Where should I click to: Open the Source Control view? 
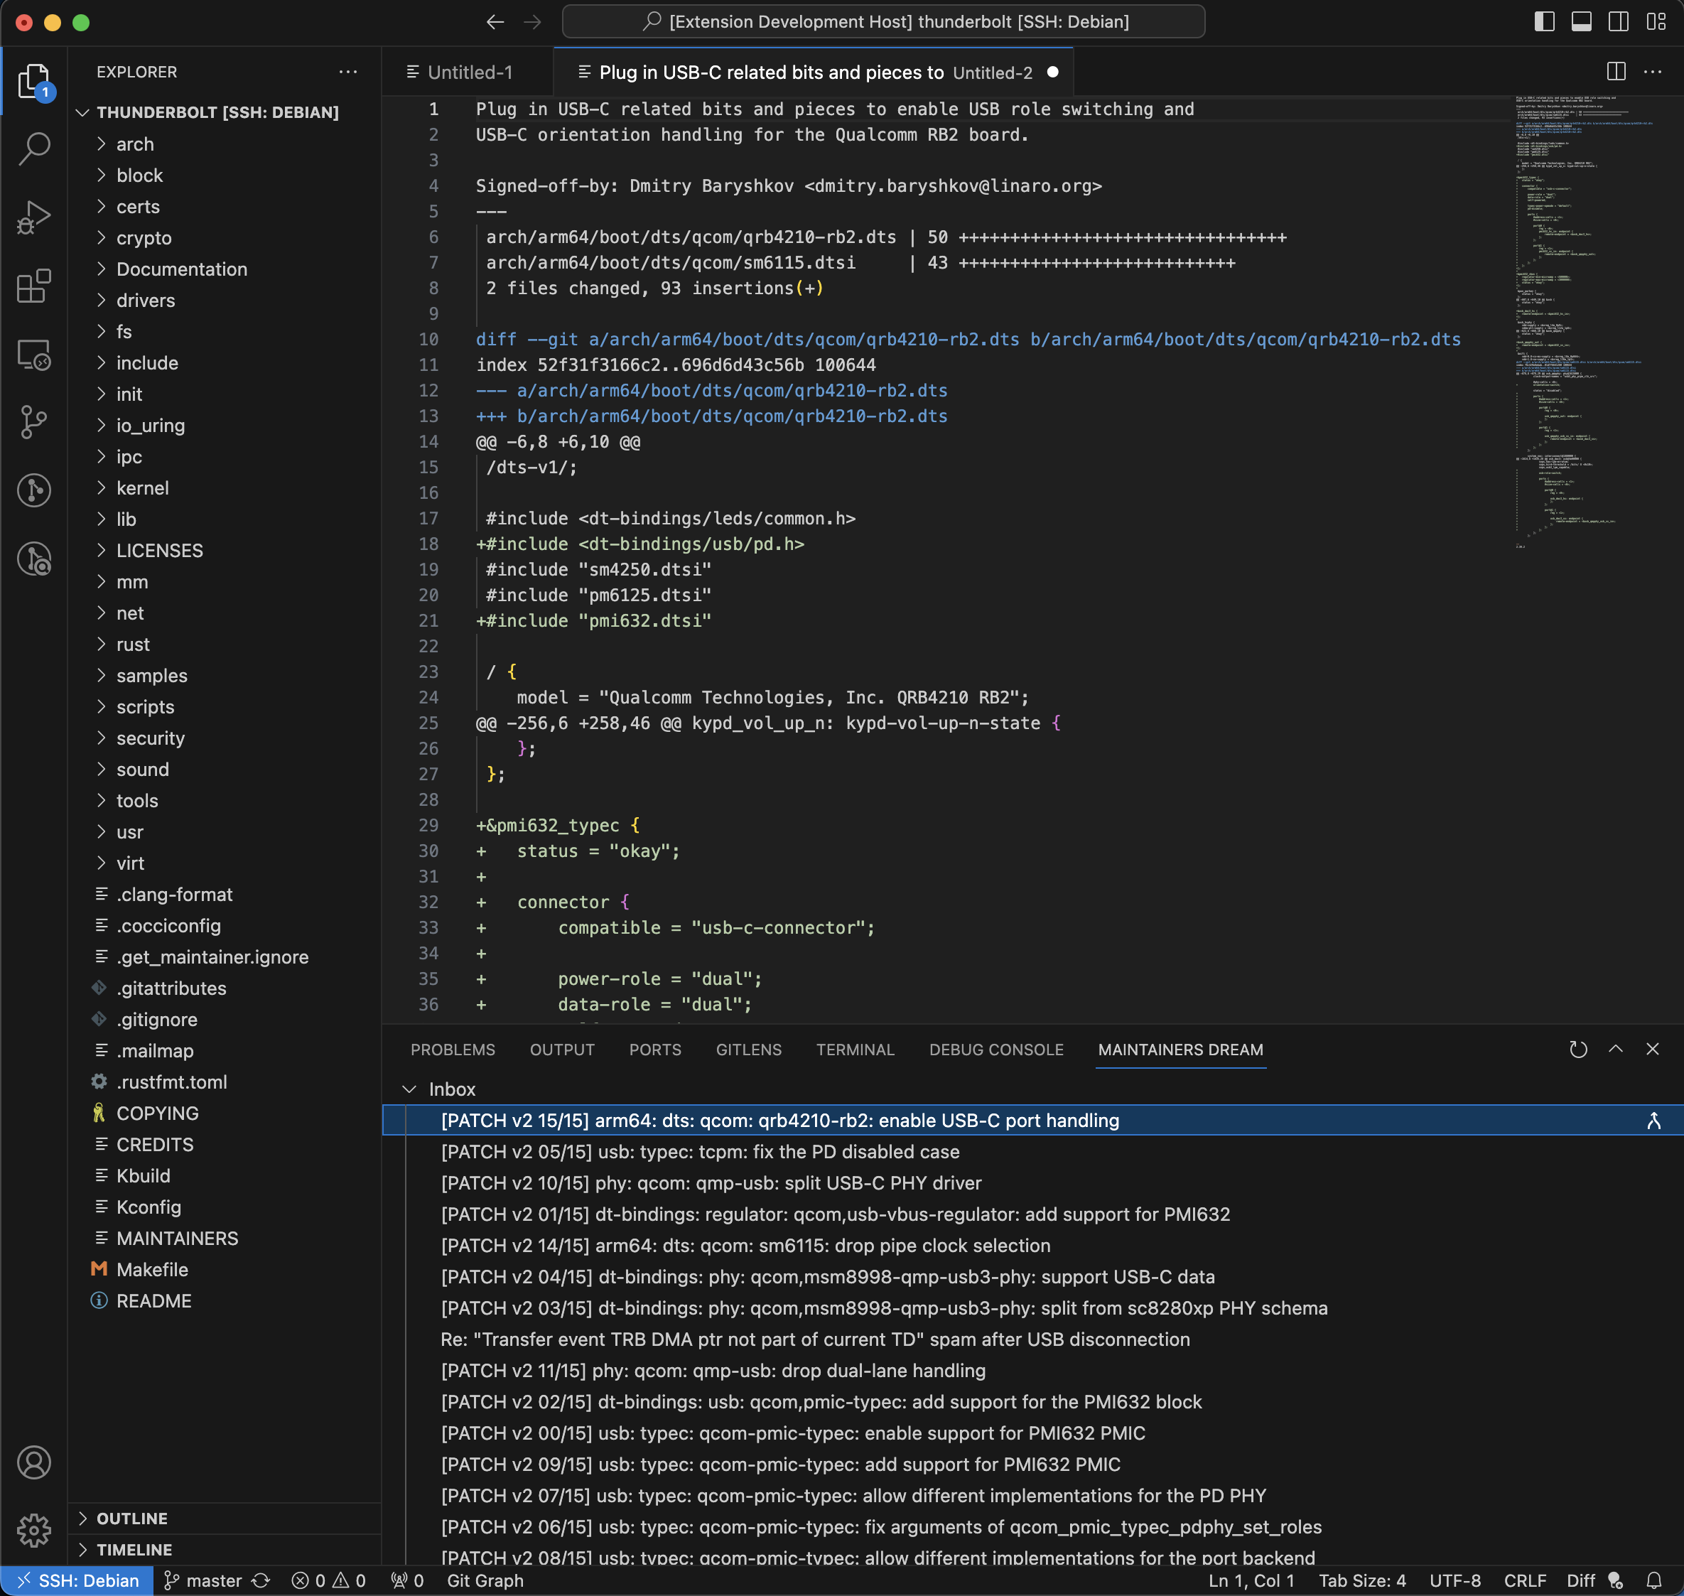tap(34, 422)
